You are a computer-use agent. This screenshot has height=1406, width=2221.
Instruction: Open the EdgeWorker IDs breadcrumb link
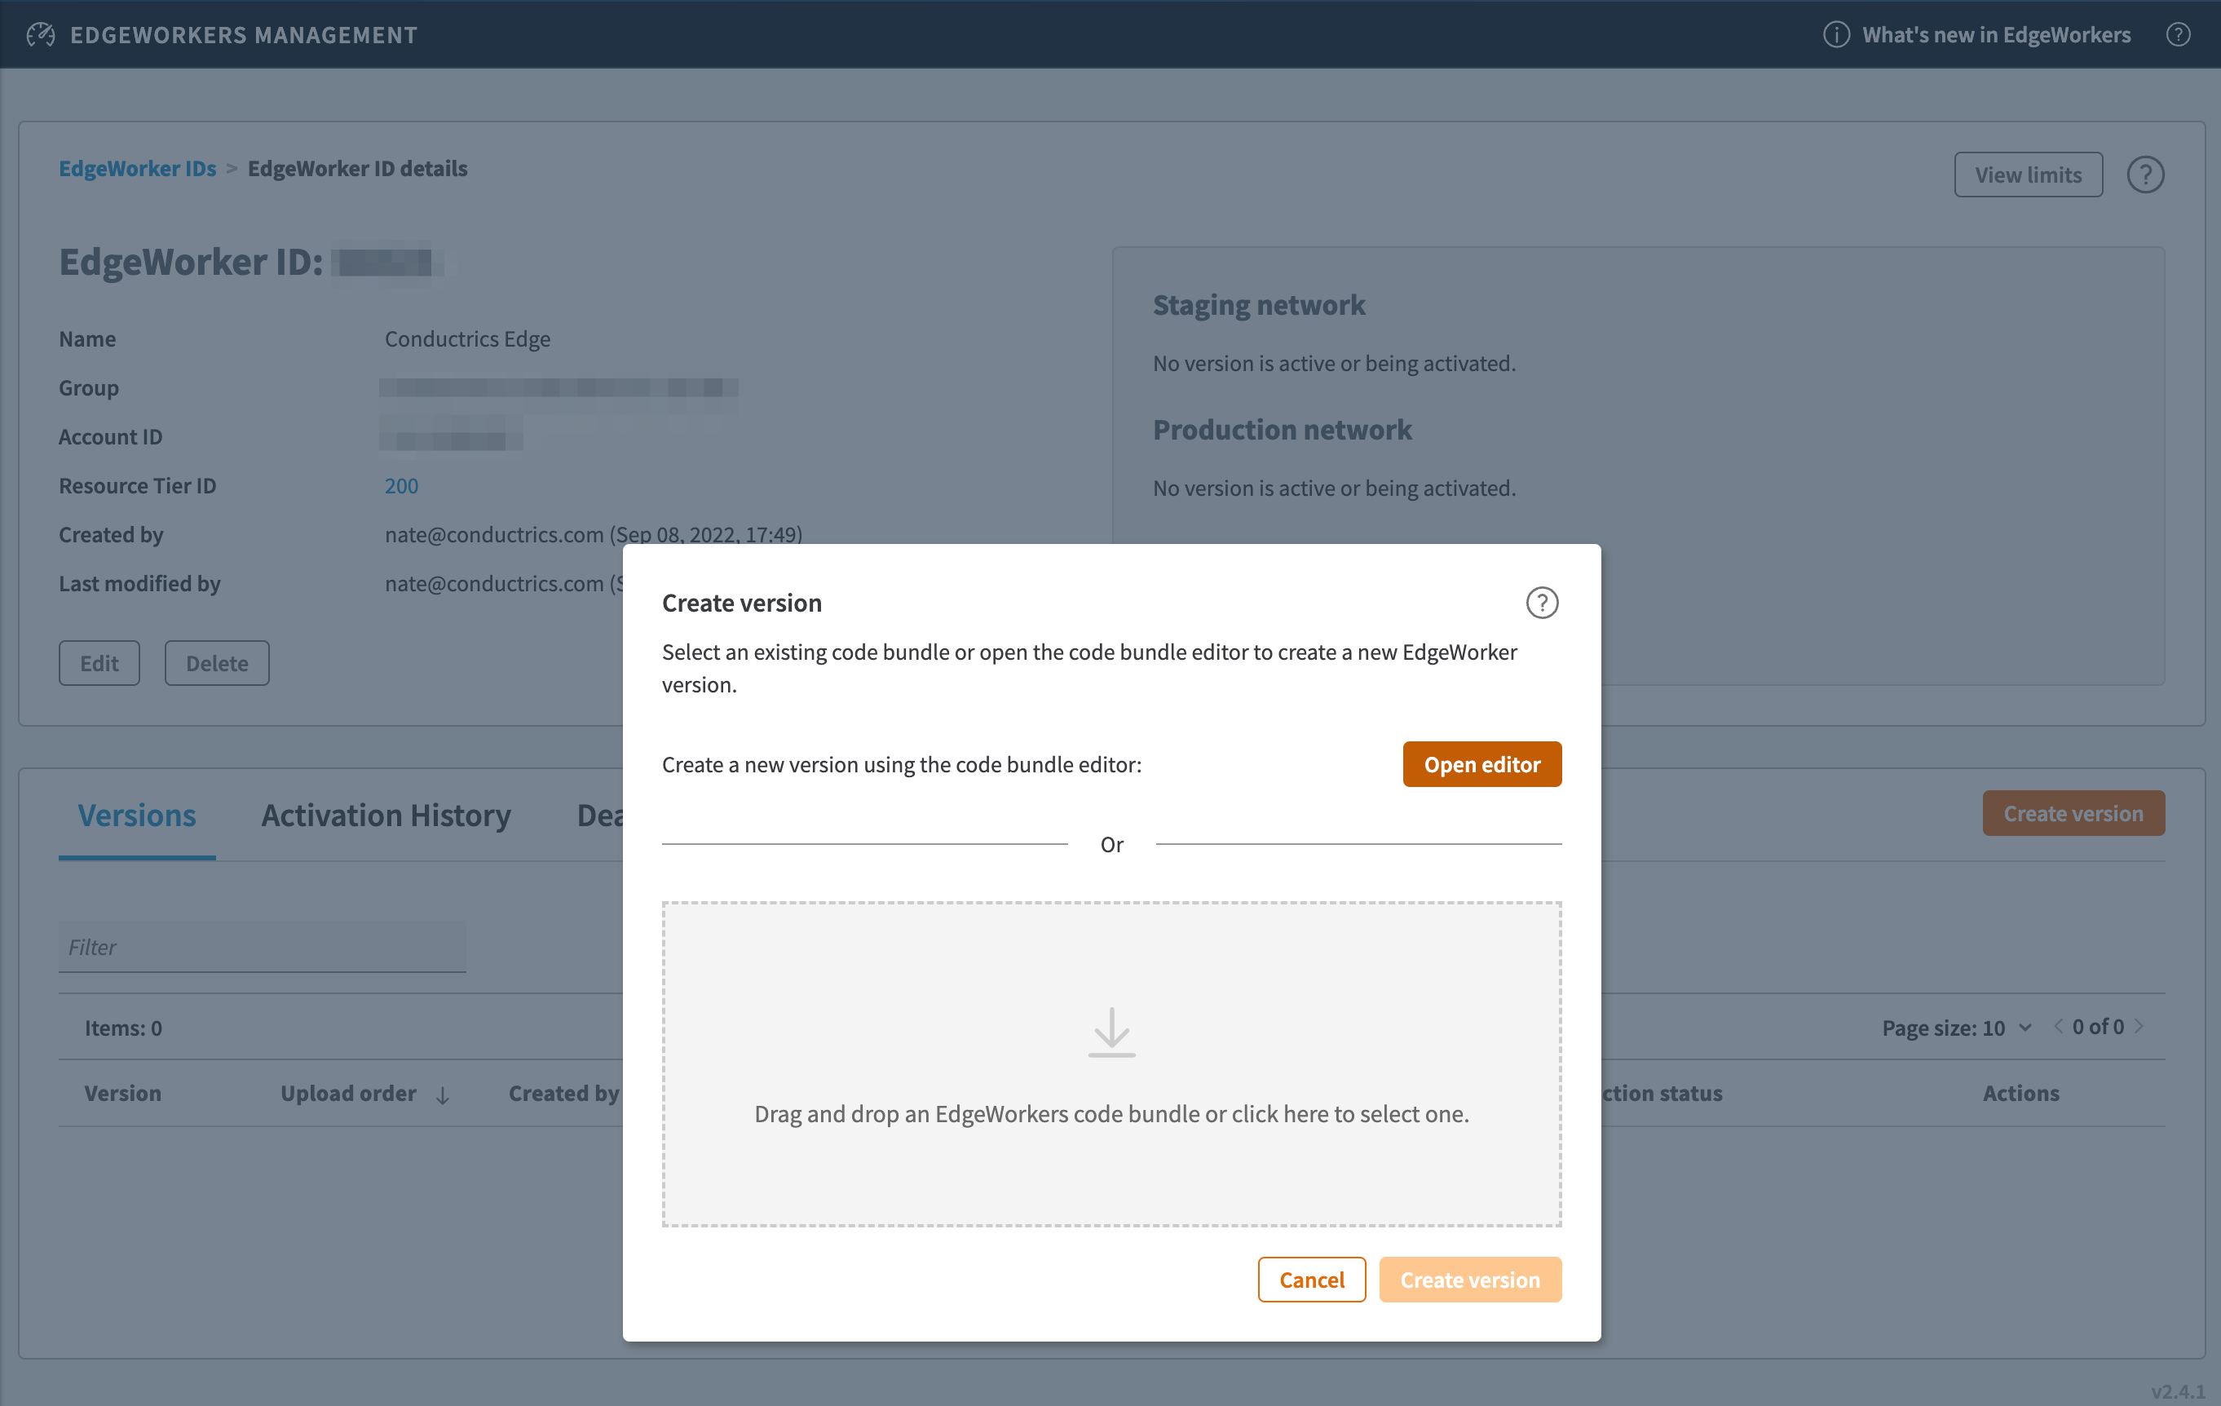click(138, 168)
